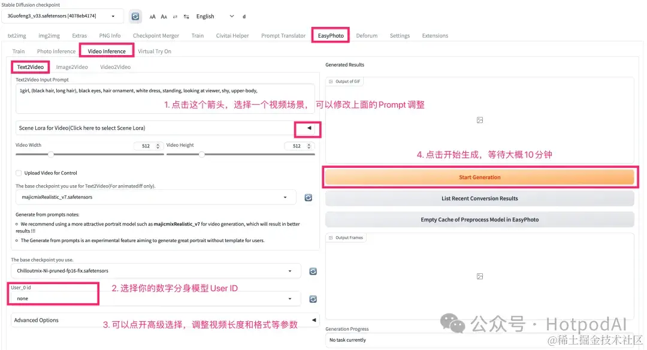Click the image placeholder in Generated Results
647x350 pixels.
(x=479, y=120)
